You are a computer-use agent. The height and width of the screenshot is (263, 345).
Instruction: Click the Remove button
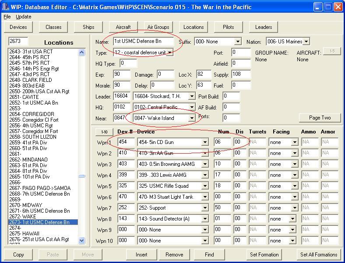174,255
